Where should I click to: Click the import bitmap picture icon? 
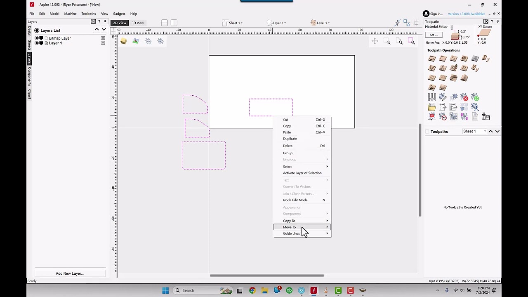pos(136,41)
